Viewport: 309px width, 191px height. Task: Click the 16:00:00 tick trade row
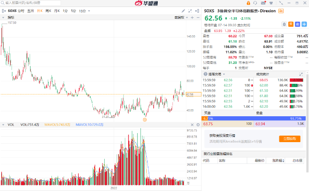(x=228, y=106)
